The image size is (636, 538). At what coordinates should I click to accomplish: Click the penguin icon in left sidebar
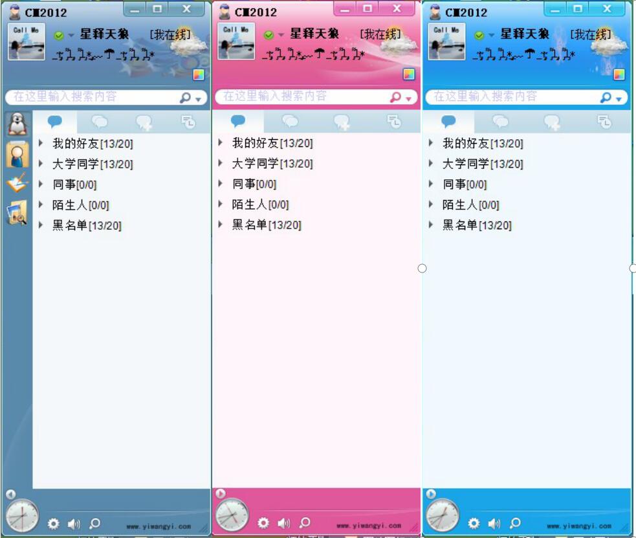tap(17, 124)
